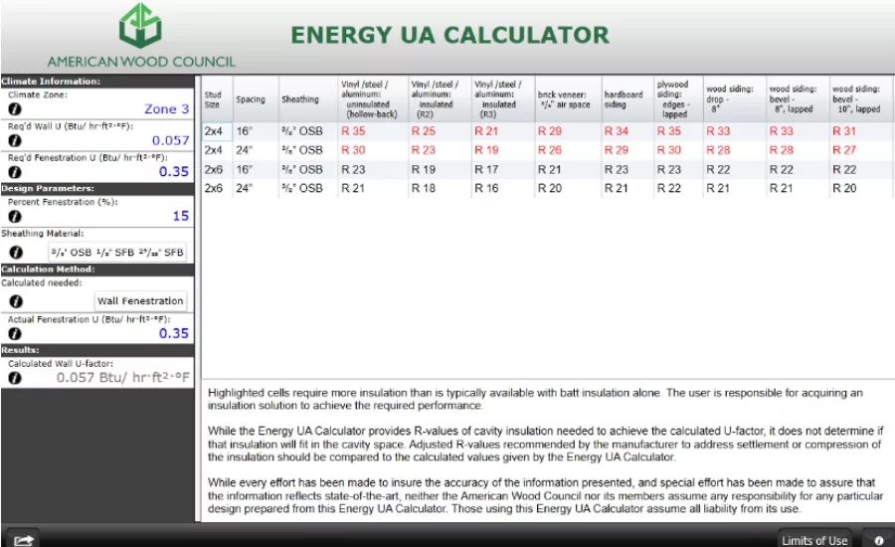Screen dimensions: 895x547
Task: Click the Energy UA Calculator title
Action: tap(449, 35)
